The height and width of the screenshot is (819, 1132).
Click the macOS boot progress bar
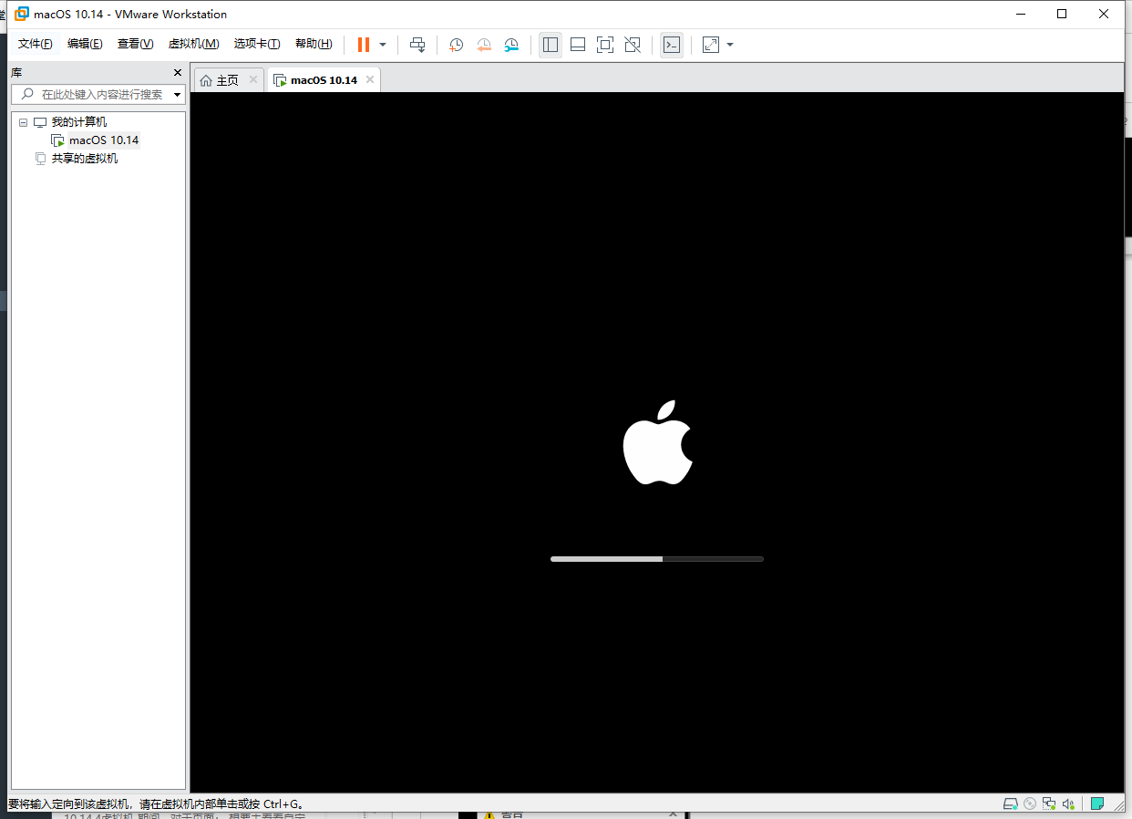(657, 558)
